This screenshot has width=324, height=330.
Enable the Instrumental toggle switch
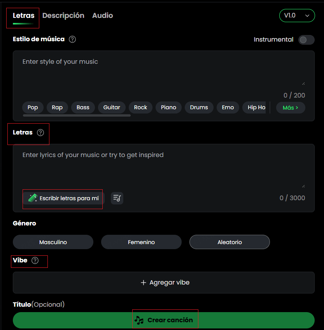(x=306, y=40)
